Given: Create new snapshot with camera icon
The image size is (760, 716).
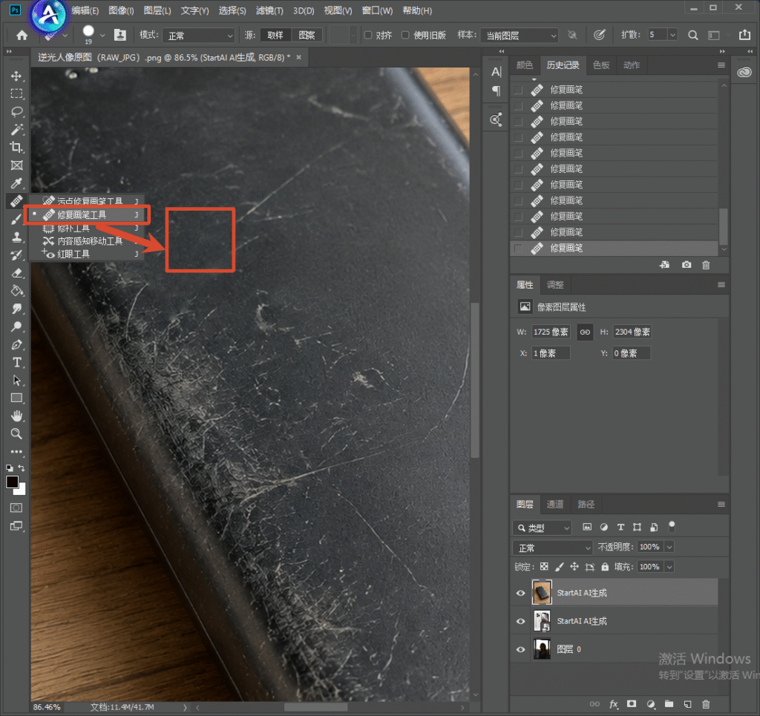Looking at the screenshot, I should click(687, 265).
